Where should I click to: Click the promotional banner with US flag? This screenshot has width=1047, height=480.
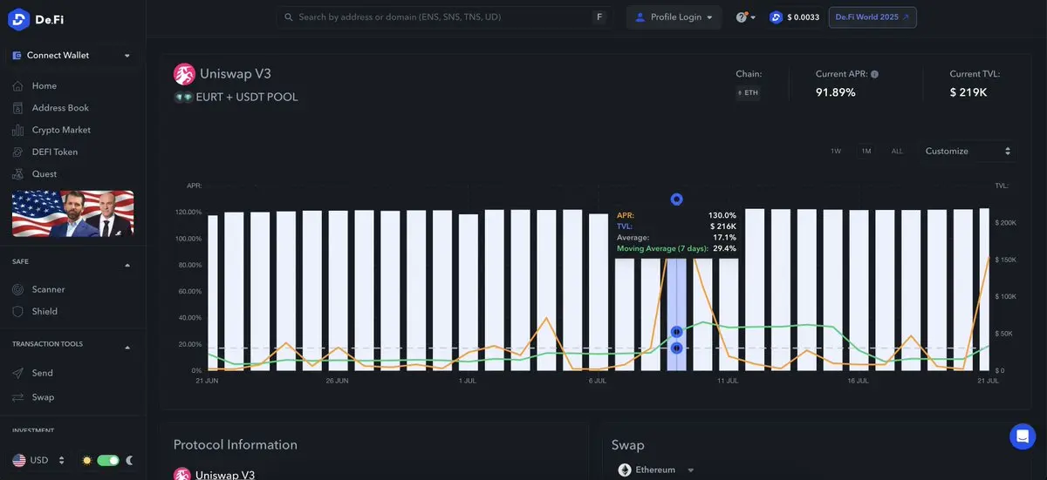(72, 214)
